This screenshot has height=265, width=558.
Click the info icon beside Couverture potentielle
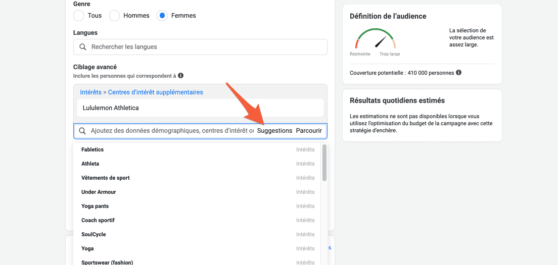[459, 73]
